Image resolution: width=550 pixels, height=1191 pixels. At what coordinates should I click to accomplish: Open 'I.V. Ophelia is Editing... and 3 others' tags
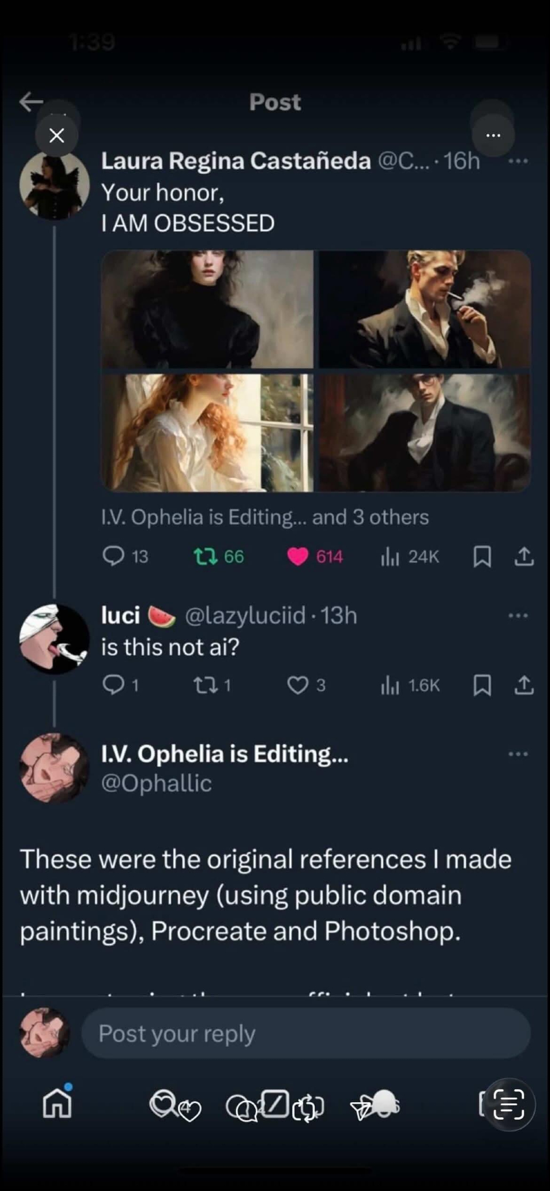point(265,517)
